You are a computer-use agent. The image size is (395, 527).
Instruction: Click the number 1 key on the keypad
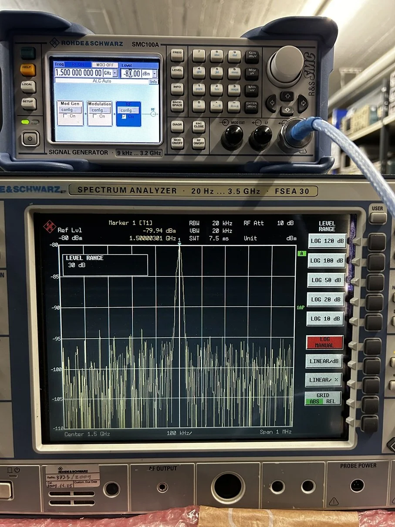tap(199, 89)
